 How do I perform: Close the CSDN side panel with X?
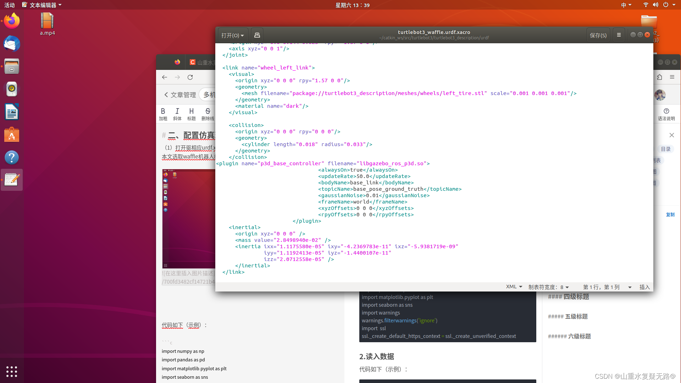pos(672,135)
